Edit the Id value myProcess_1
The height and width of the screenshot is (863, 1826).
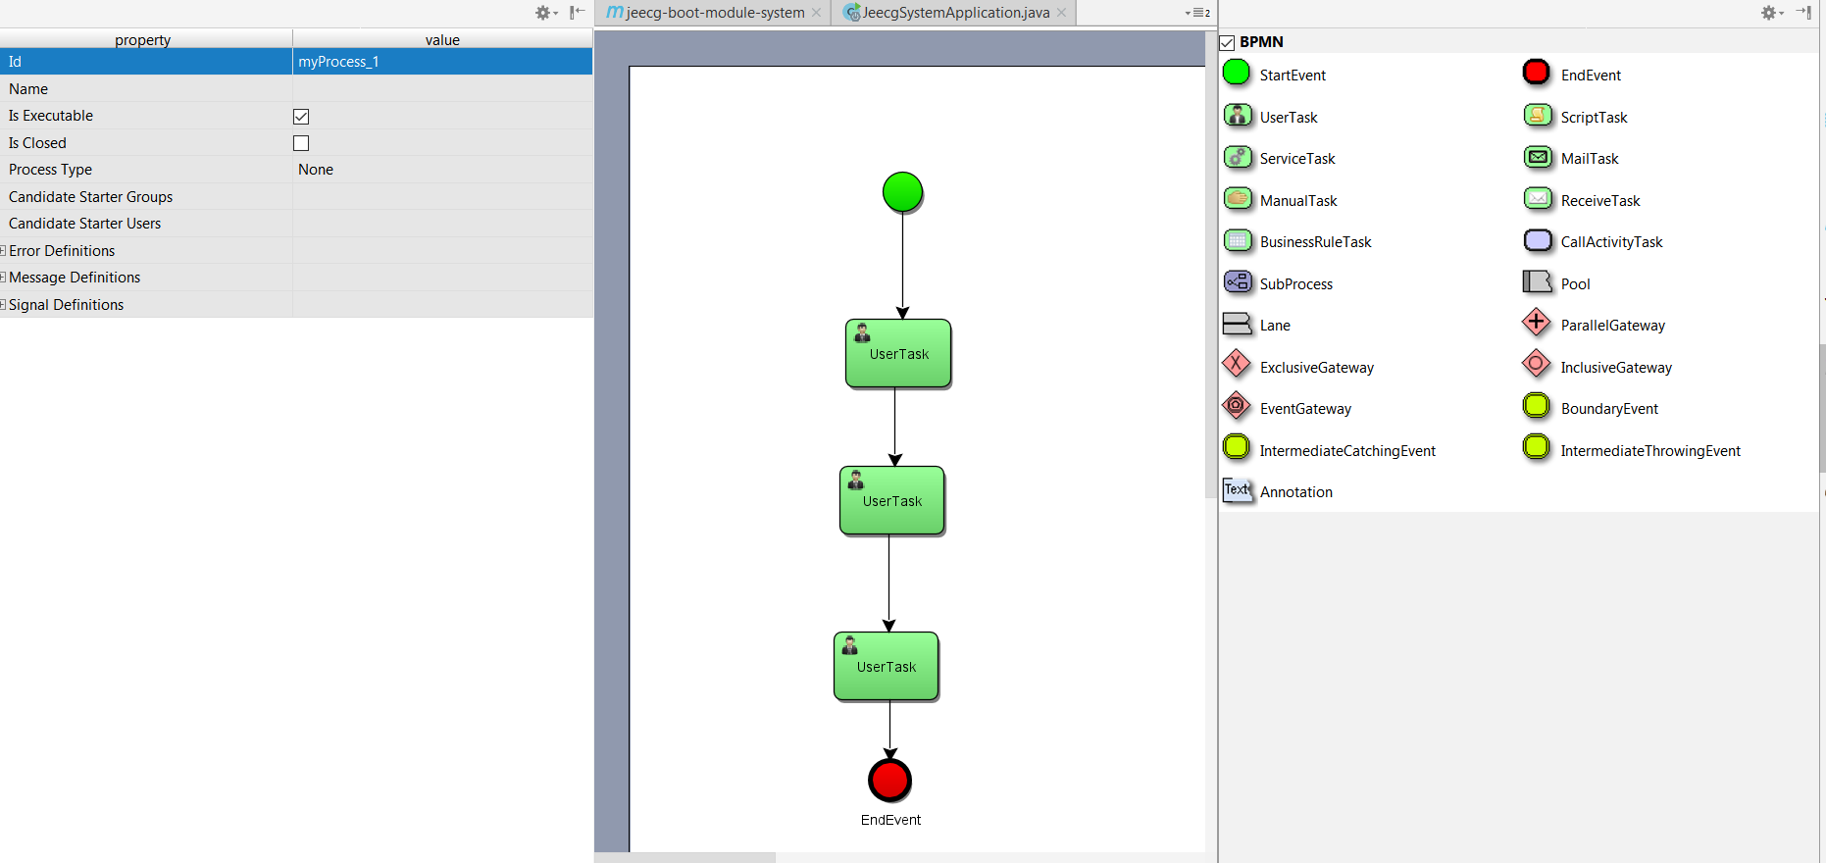442,62
